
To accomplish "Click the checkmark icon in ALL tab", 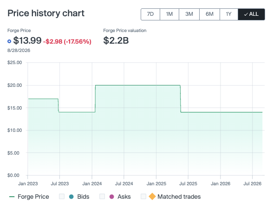I will tap(246, 14).
